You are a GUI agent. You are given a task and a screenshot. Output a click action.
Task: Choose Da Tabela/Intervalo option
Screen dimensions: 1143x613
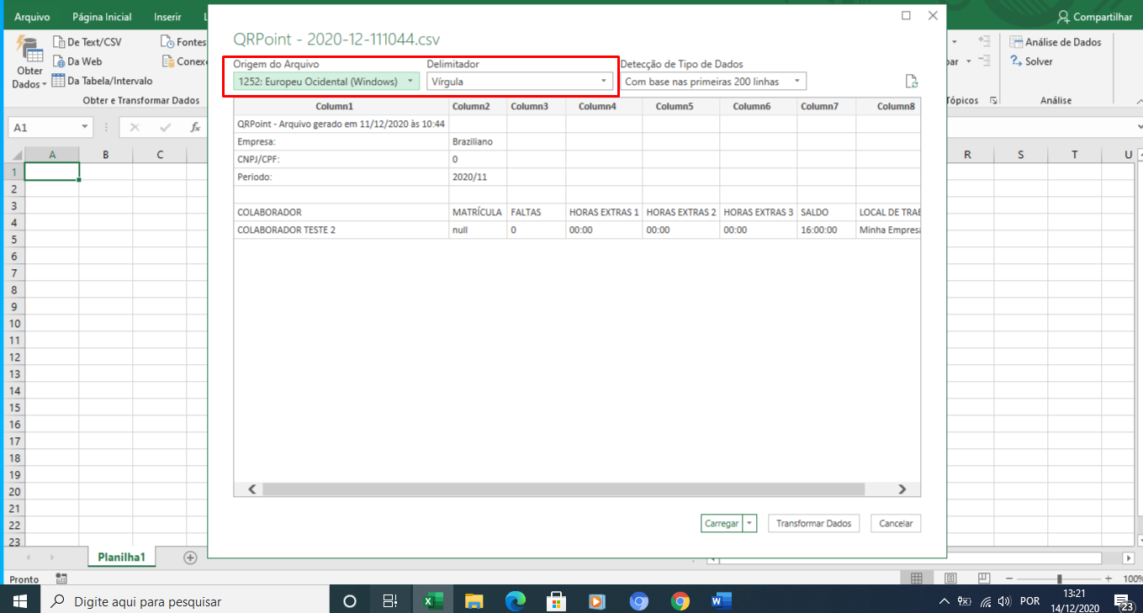103,81
